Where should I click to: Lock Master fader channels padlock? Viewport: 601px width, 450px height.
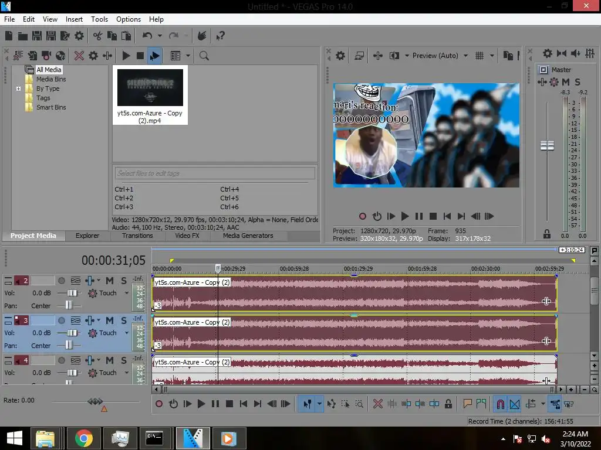547,234
